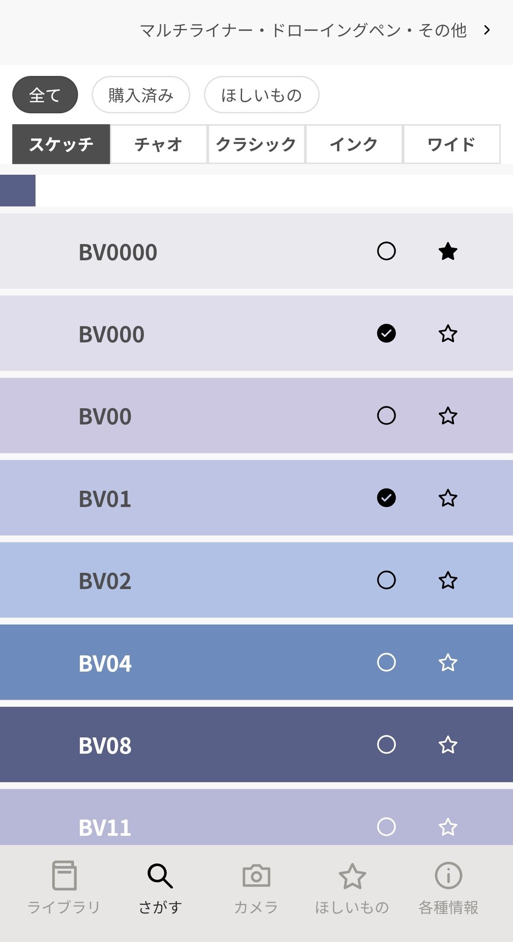Show only 購入済み items
Image resolution: width=513 pixels, height=942 pixels.
pos(141,95)
